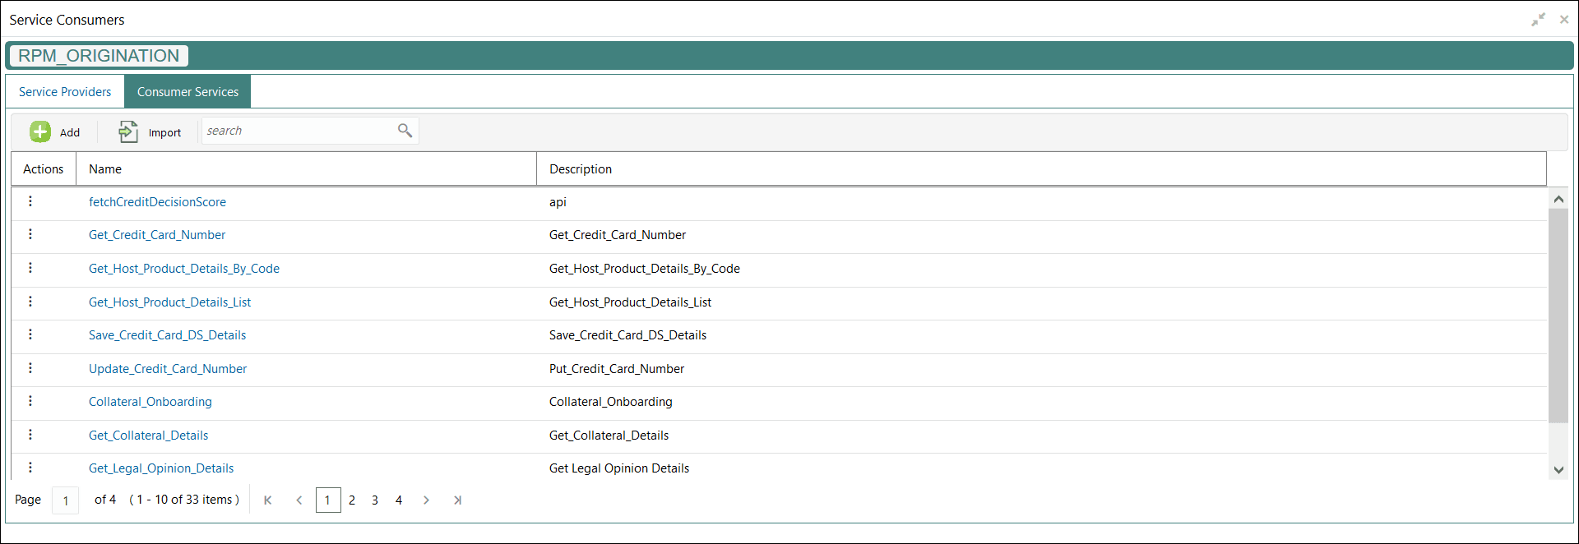Go to page 3 of results
Image resolution: width=1579 pixels, height=544 pixels.
coord(375,500)
